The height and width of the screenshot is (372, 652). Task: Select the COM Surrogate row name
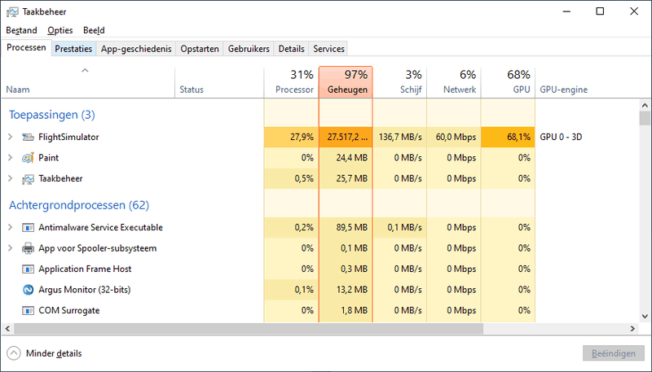click(x=69, y=311)
